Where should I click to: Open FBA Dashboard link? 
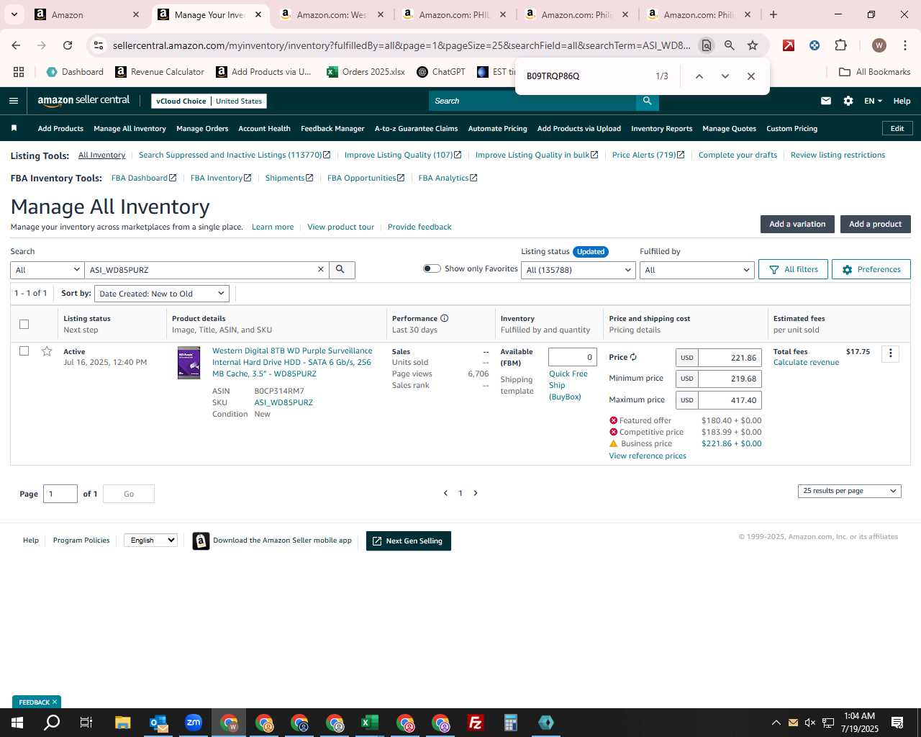[144, 178]
